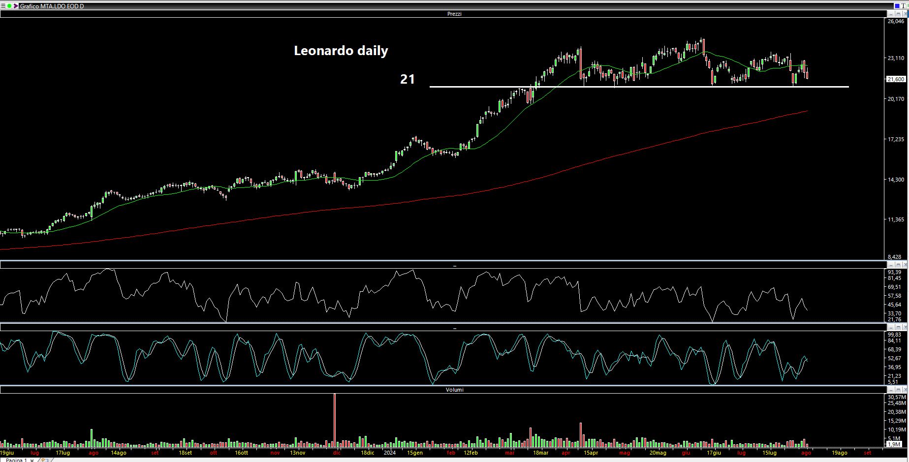Open the chart window menu icon
Viewport: 909px width, 462px height.
(3, 6)
